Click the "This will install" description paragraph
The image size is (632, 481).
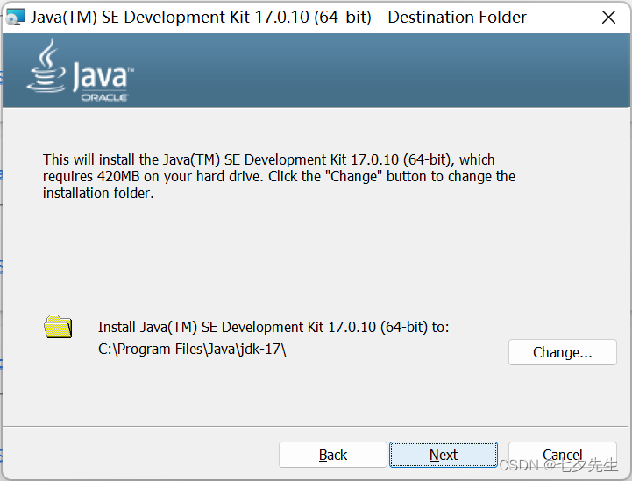click(x=279, y=176)
